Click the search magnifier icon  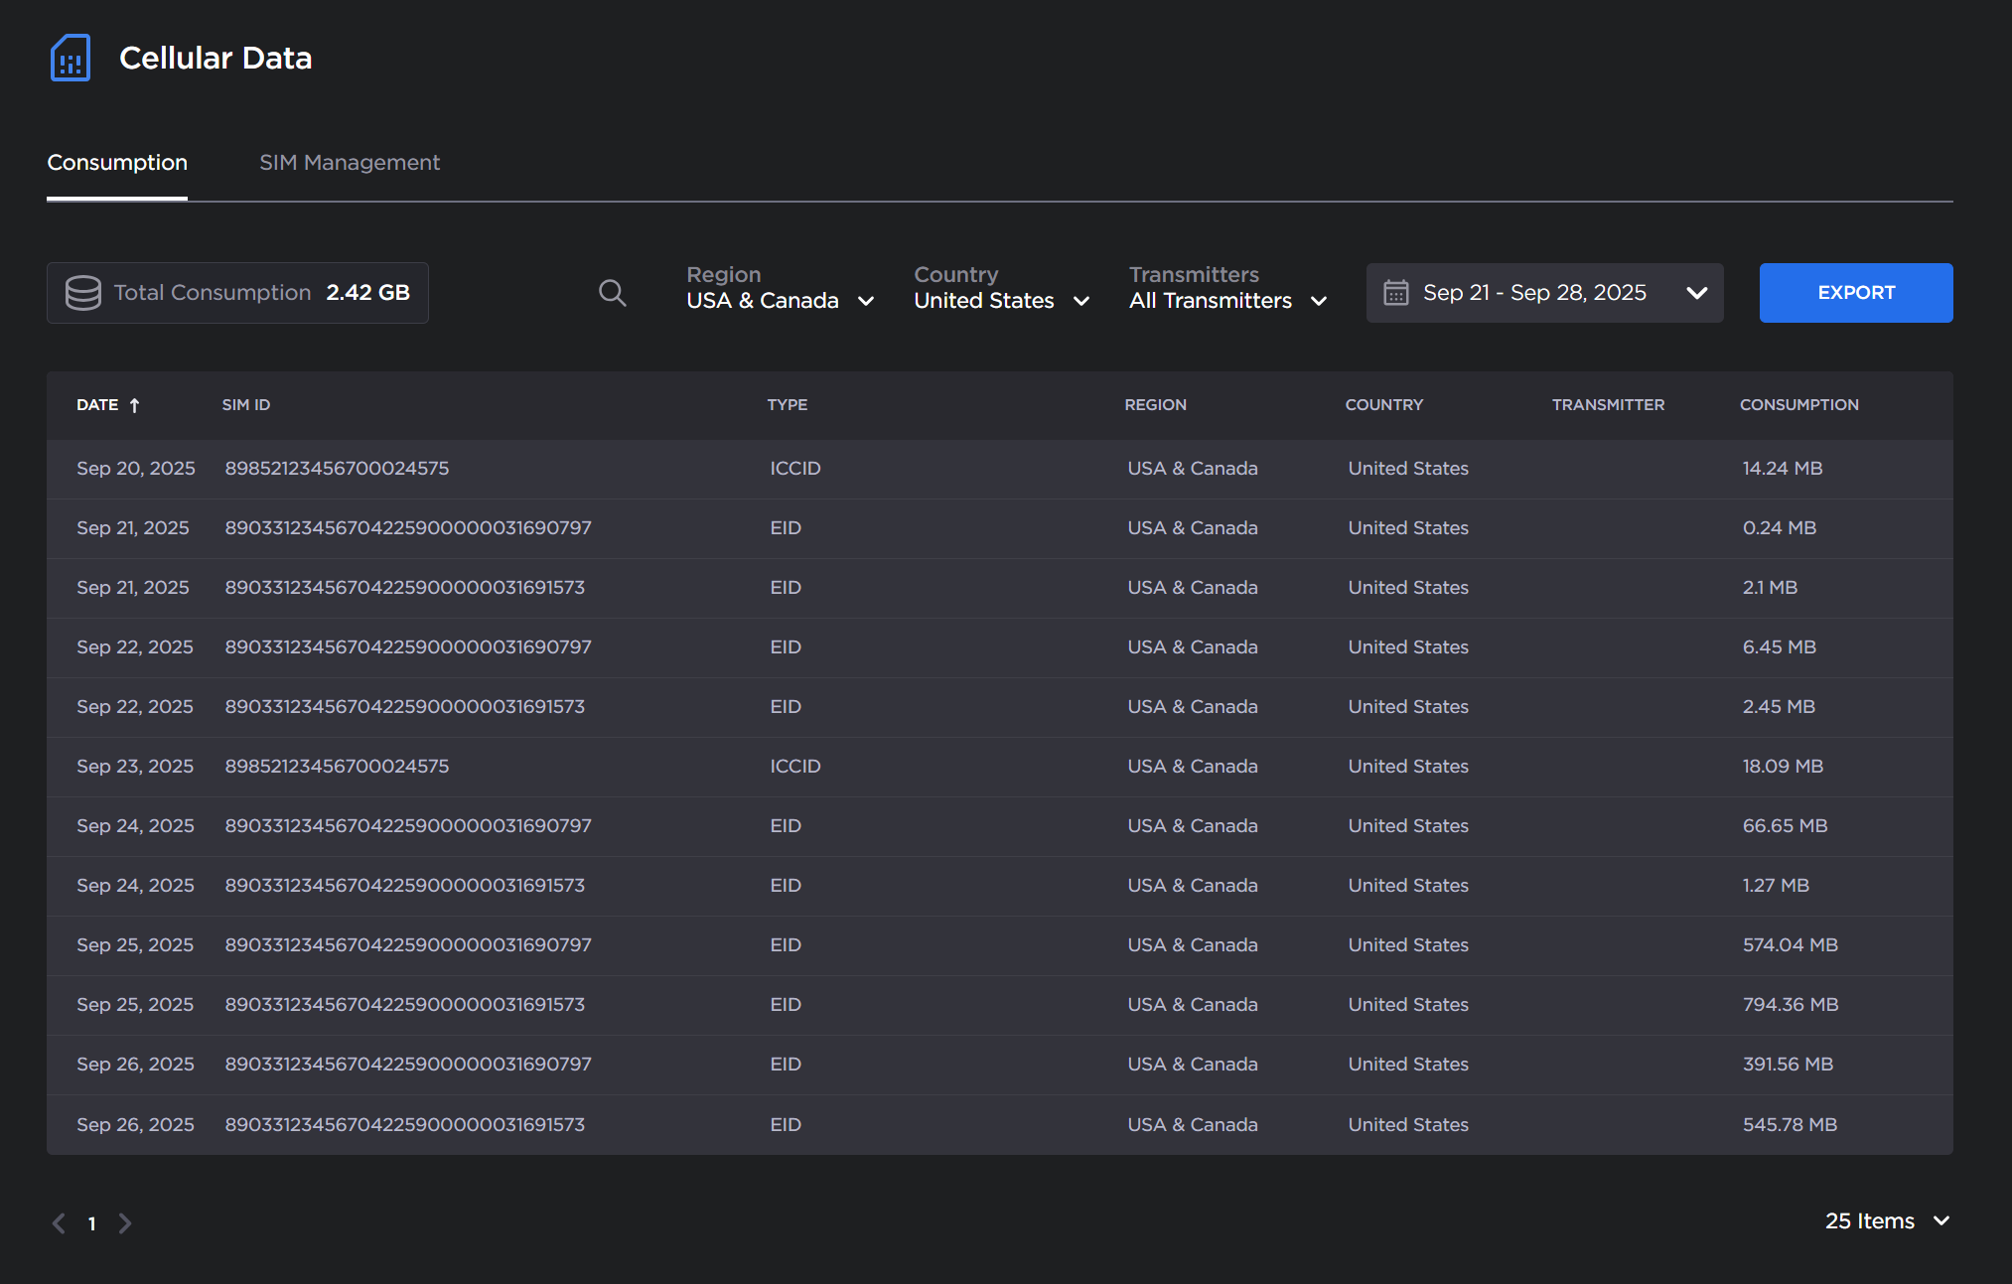pyautogui.click(x=612, y=293)
